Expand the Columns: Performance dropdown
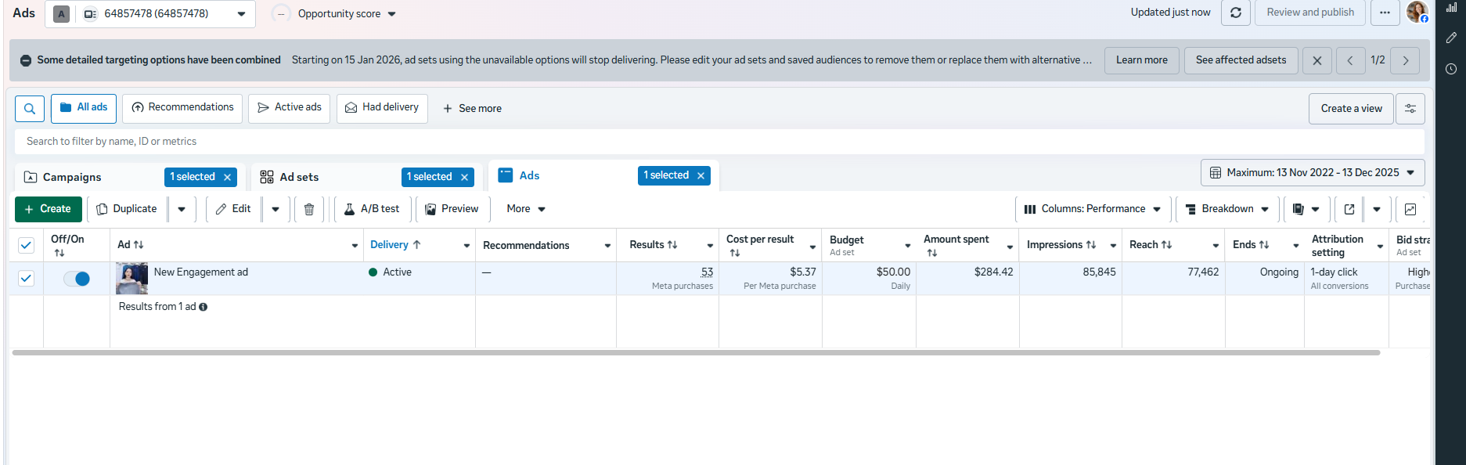 (x=1093, y=209)
